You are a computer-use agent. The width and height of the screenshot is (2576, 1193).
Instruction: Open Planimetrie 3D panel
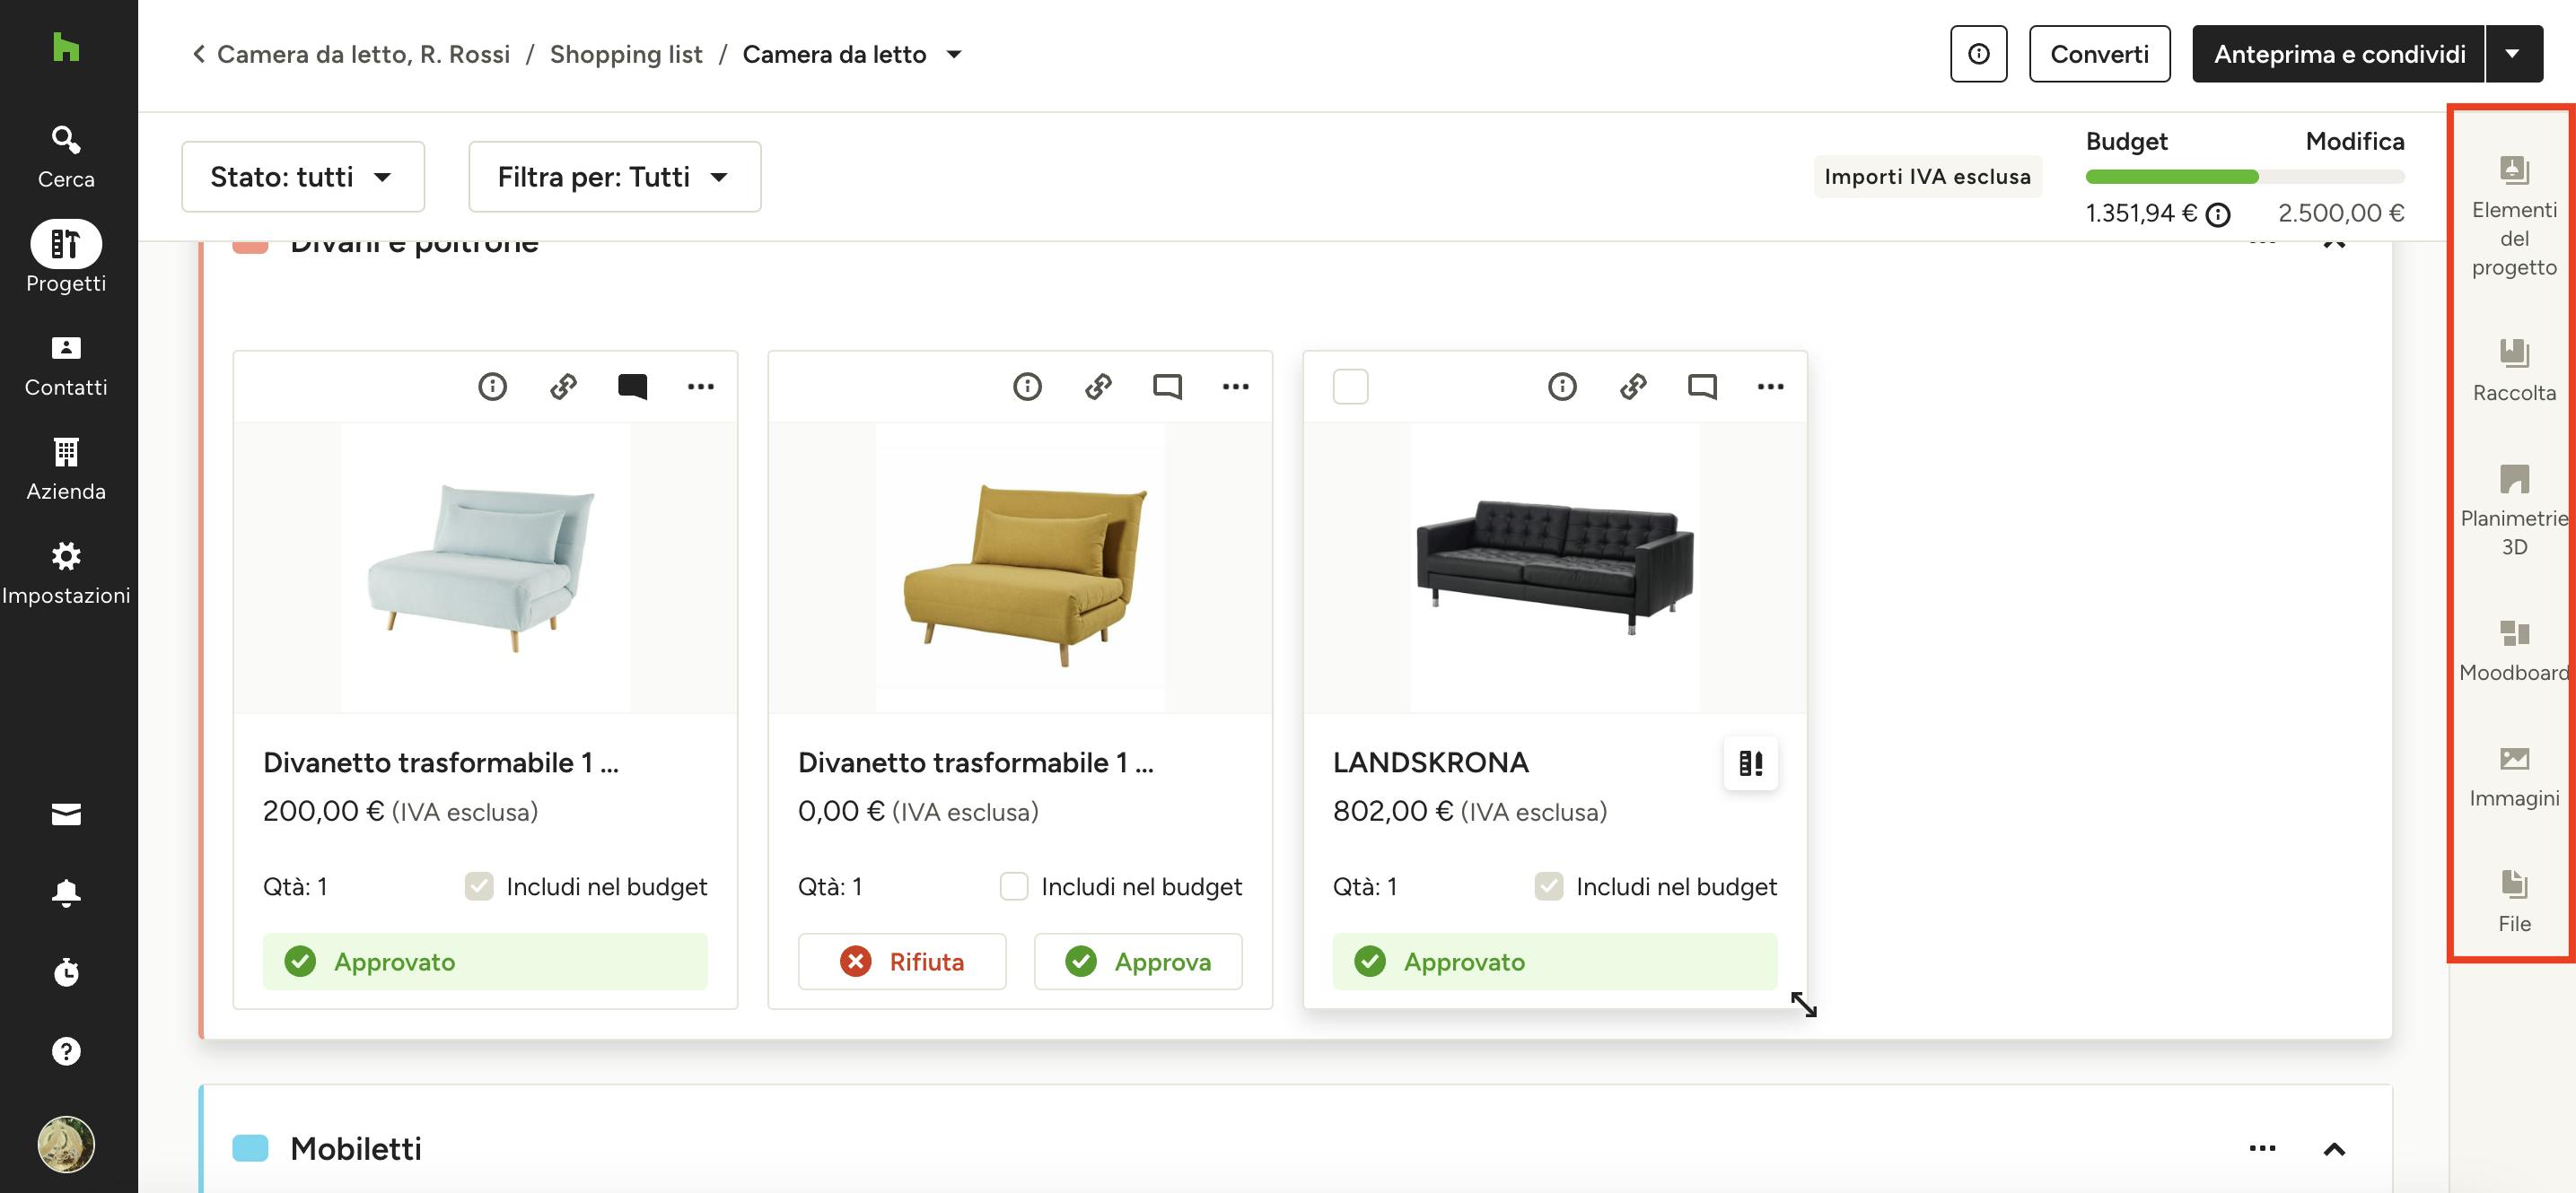(2514, 510)
